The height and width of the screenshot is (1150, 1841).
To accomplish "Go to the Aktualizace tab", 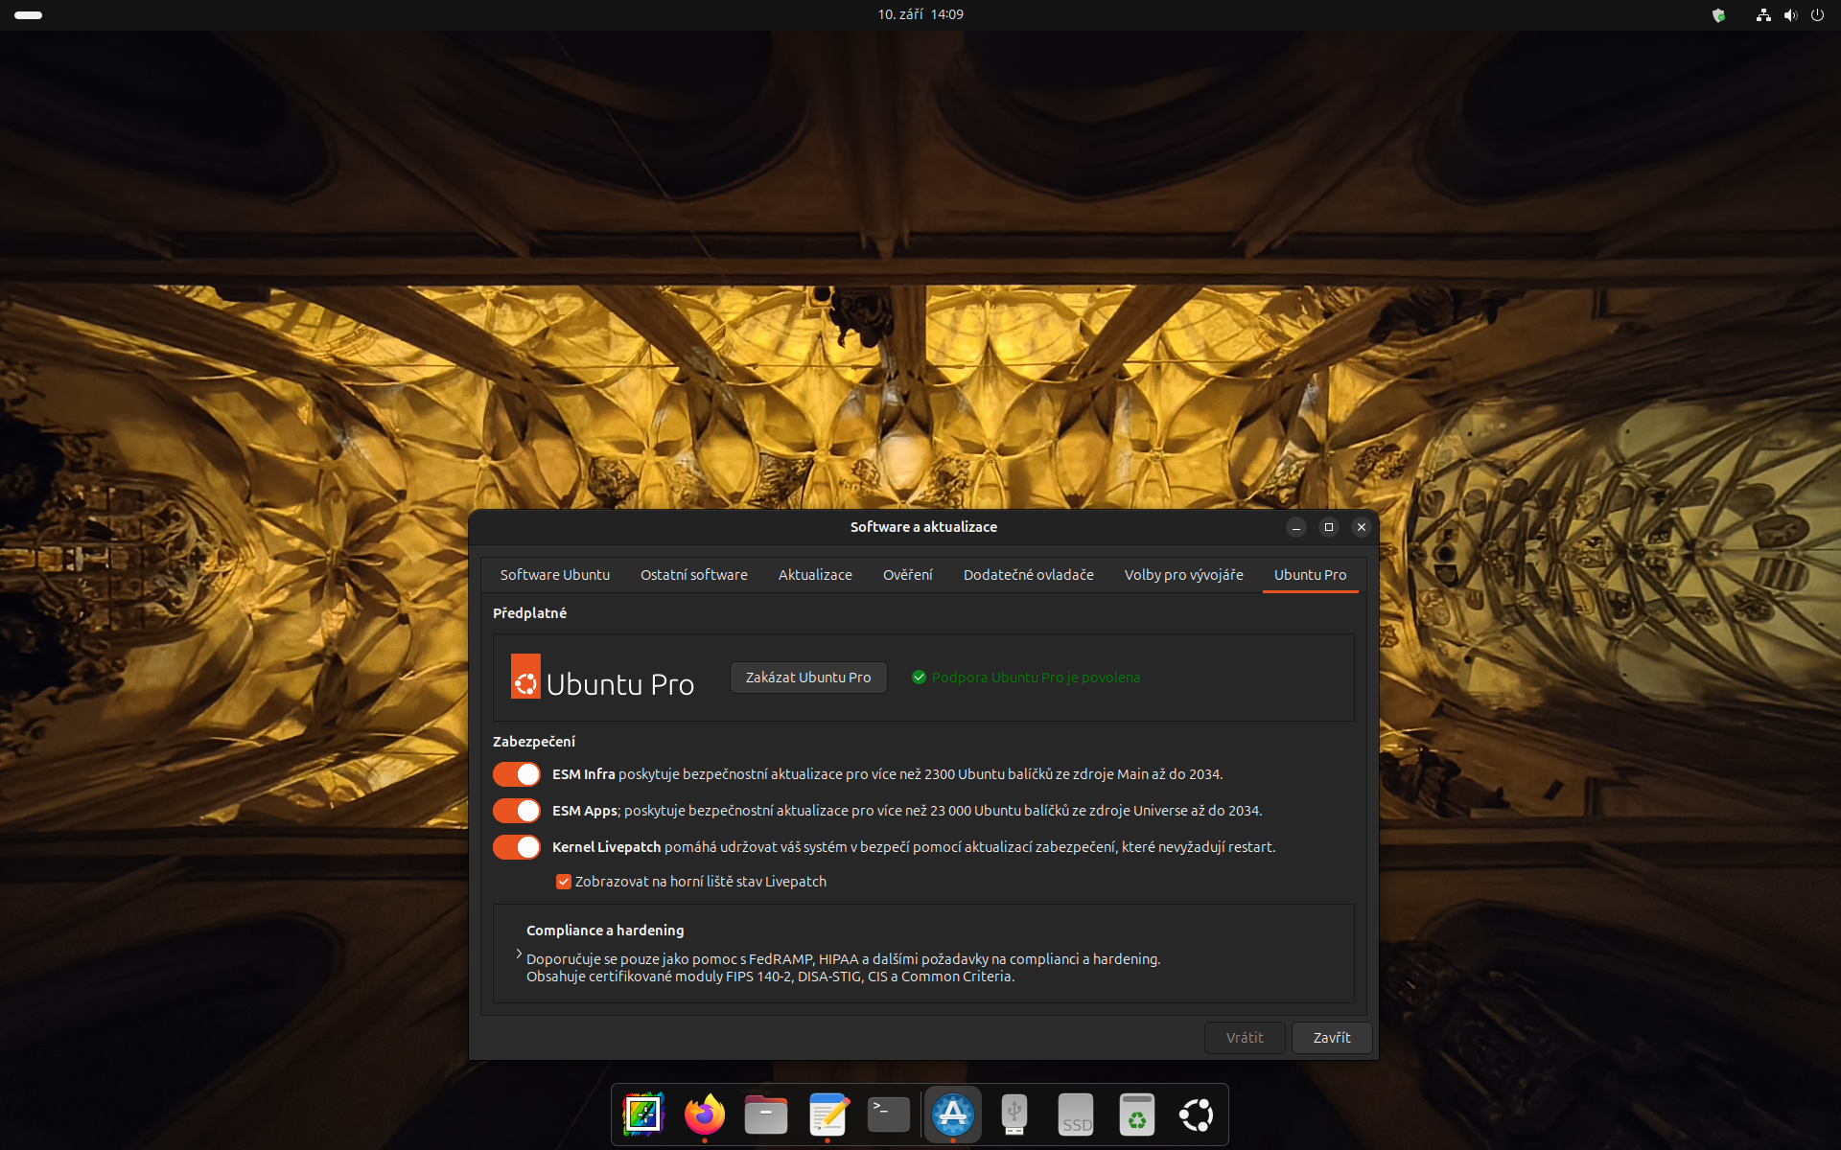I will (x=815, y=575).
